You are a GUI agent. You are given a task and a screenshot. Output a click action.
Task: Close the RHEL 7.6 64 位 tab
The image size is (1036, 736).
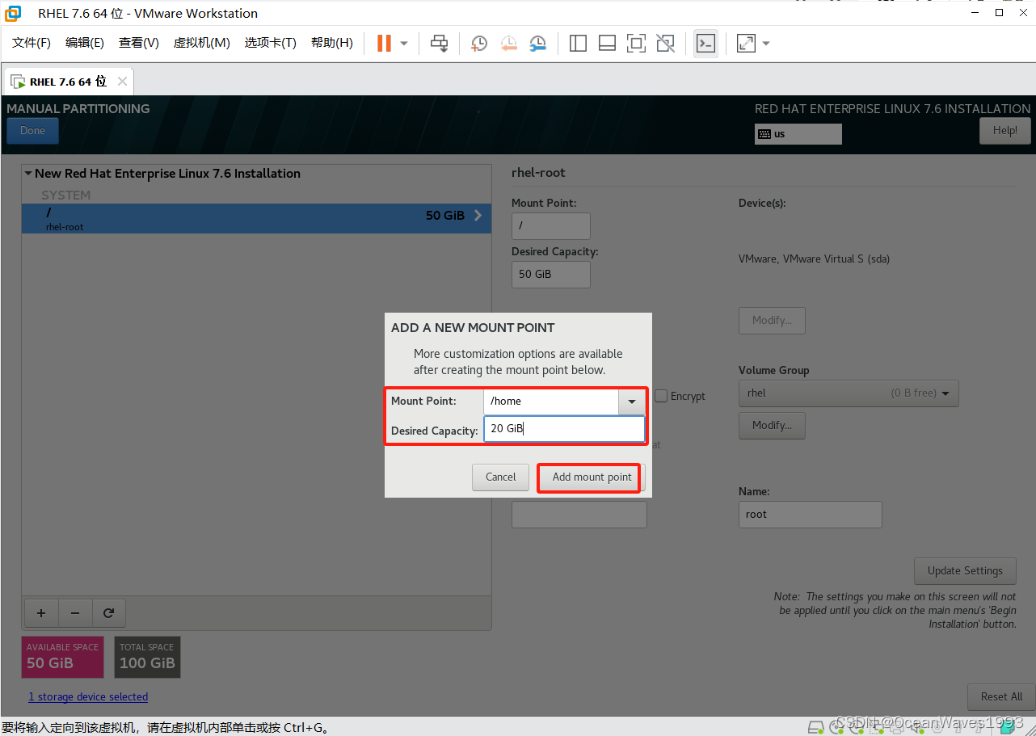pos(122,81)
